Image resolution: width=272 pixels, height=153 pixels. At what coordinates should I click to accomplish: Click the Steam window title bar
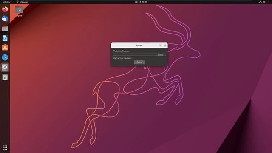(139, 45)
